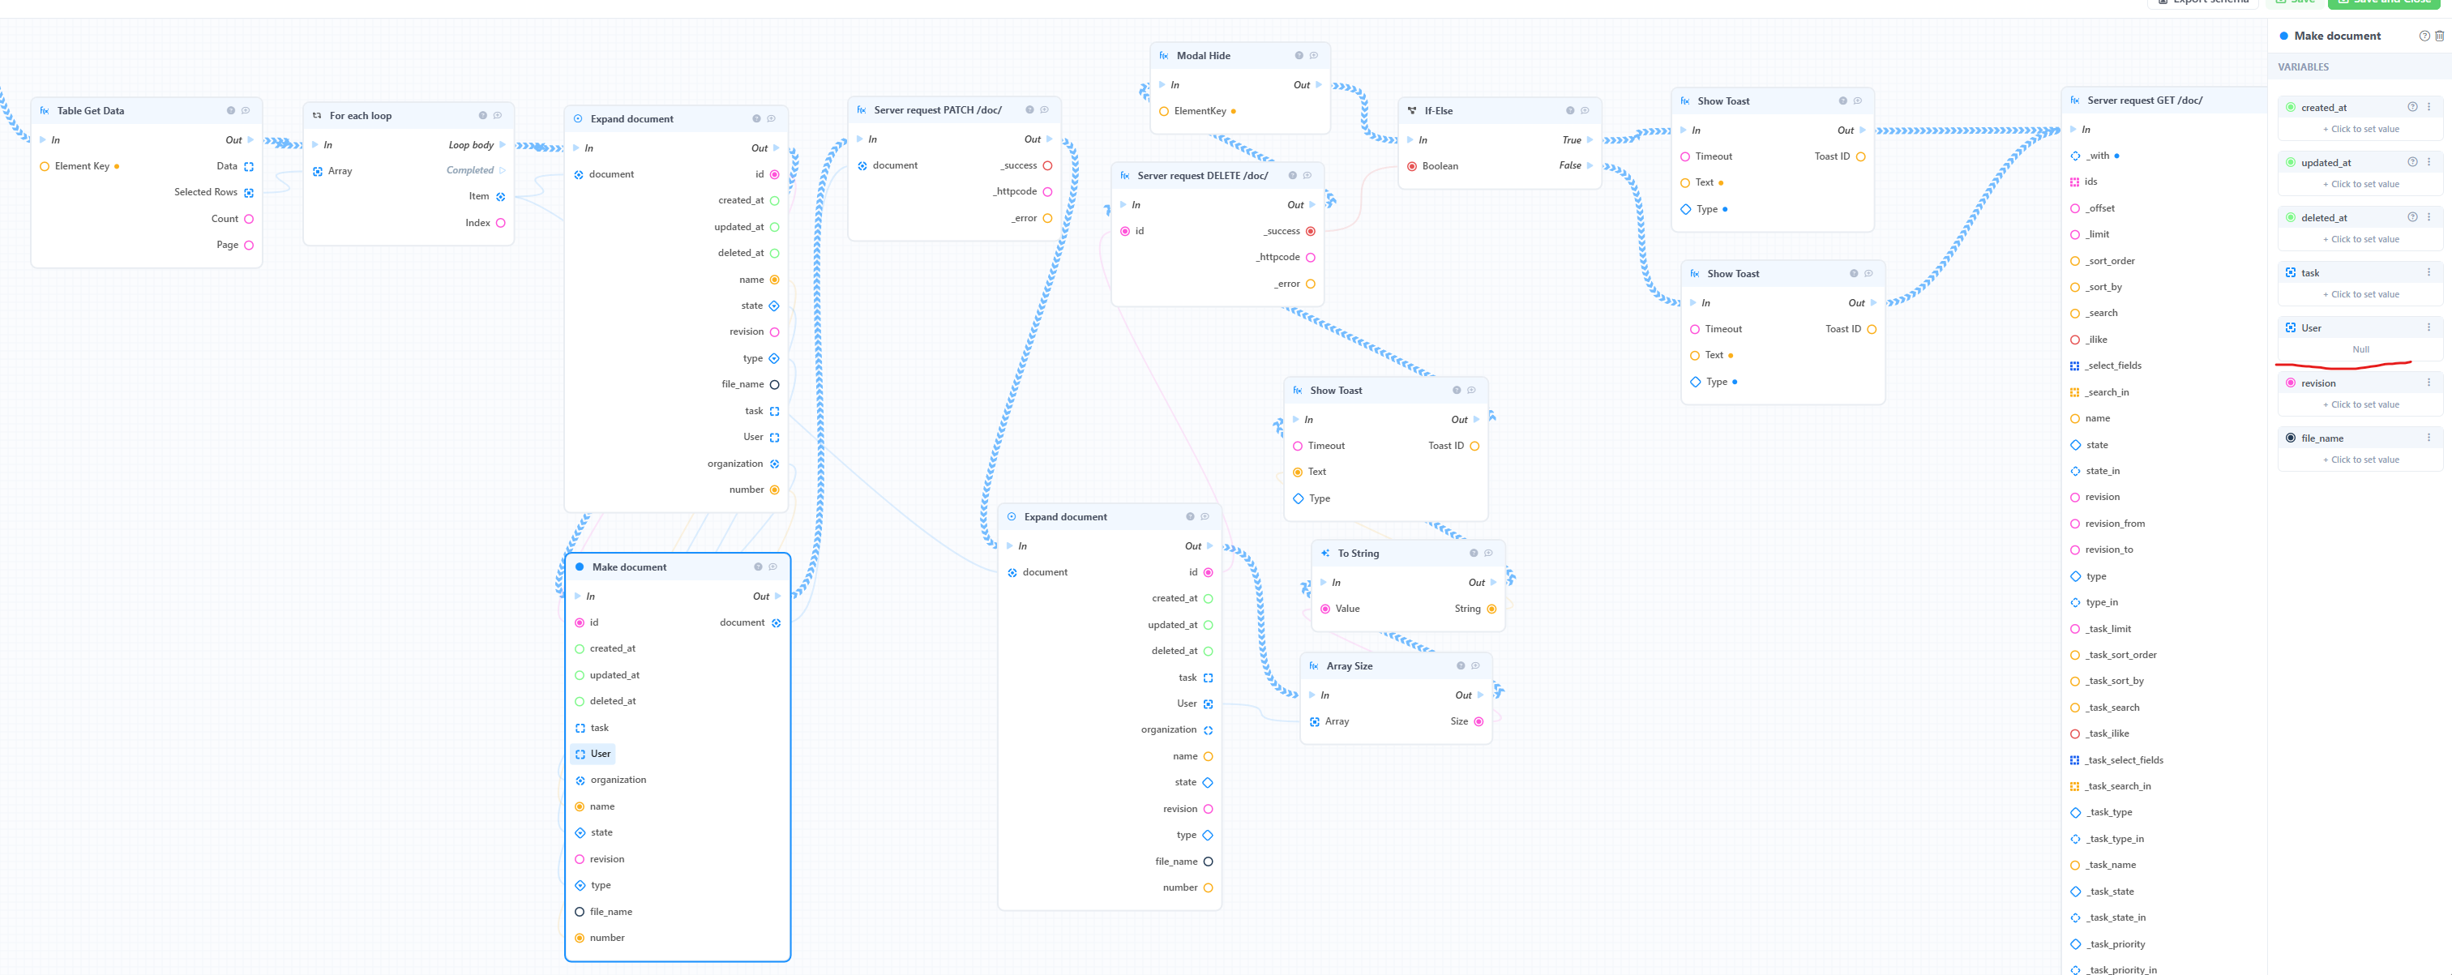The image size is (2452, 975).
Task: Click the branch icon of If-Else node
Action: (1411, 110)
